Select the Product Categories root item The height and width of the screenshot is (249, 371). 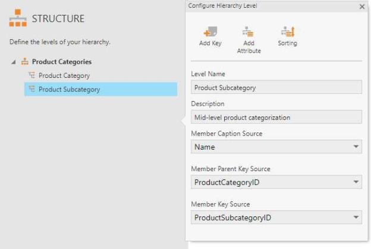point(61,62)
